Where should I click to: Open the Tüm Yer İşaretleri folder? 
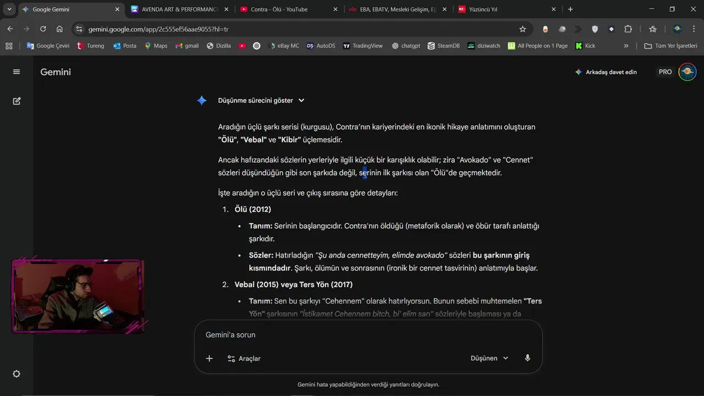670,46
